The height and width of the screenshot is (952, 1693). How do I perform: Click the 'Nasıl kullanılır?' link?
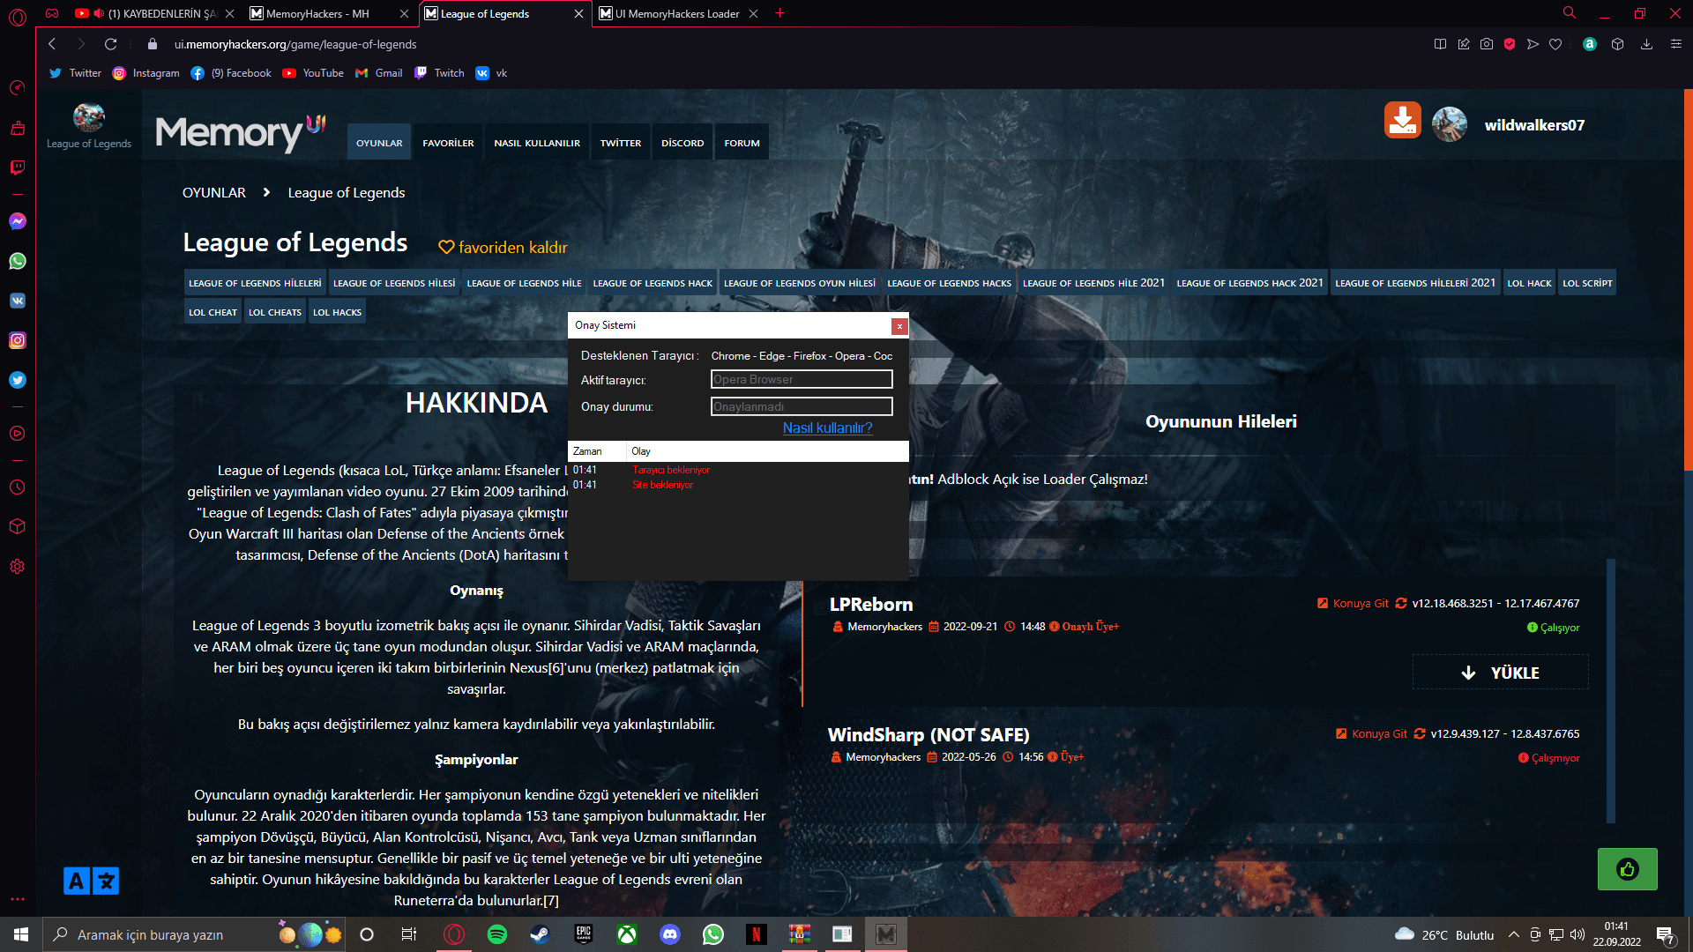(x=827, y=428)
